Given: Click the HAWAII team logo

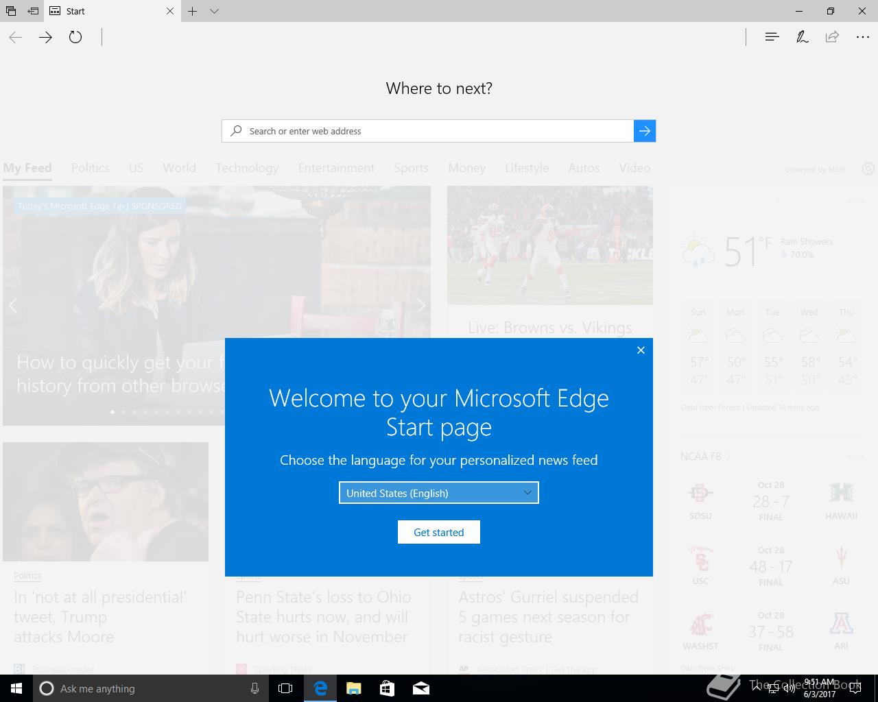Looking at the screenshot, I should [841, 494].
